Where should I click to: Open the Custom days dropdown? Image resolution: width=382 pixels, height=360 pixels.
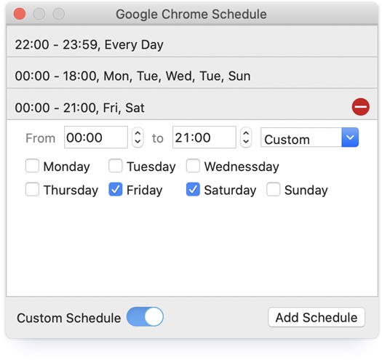[x=309, y=137]
